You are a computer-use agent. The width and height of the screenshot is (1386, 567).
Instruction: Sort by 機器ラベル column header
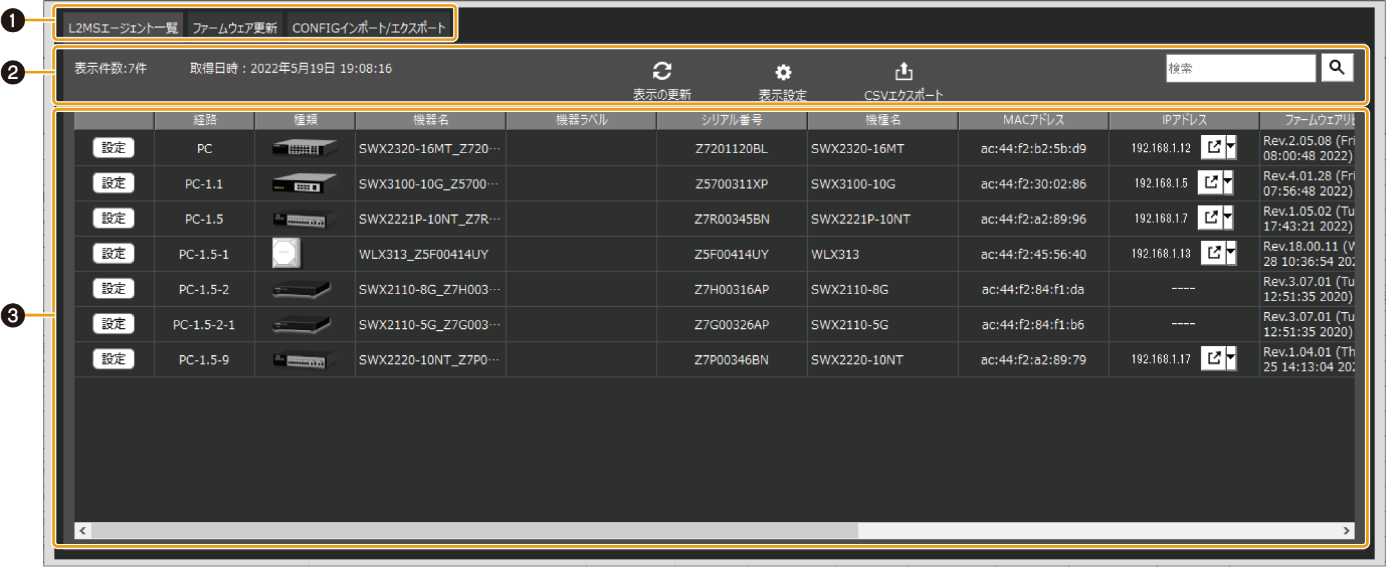pyautogui.click(x=581, y=120)
